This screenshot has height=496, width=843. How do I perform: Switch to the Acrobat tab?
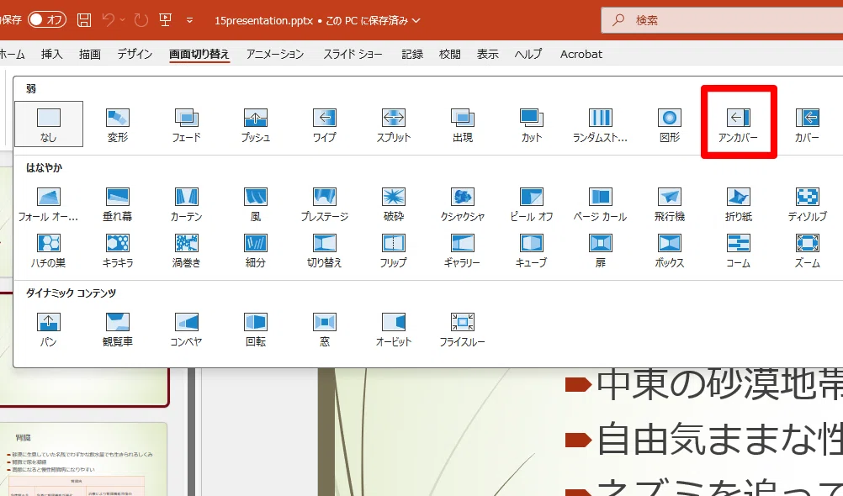(581, 55)
